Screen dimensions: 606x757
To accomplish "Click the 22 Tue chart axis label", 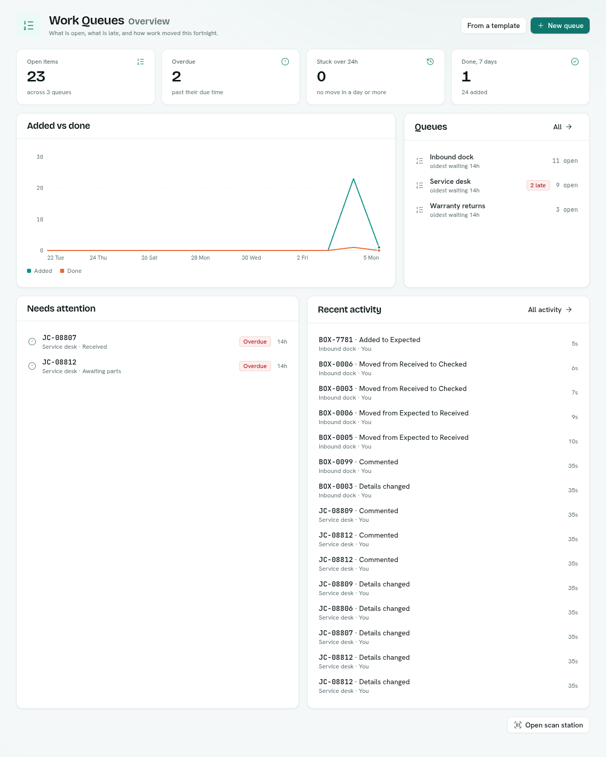I will click(56, 258).
